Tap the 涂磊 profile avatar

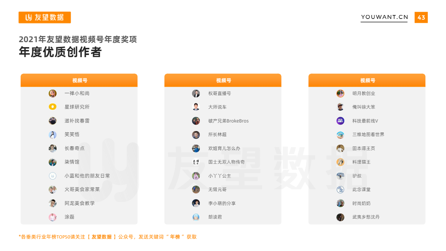point(52,217)
